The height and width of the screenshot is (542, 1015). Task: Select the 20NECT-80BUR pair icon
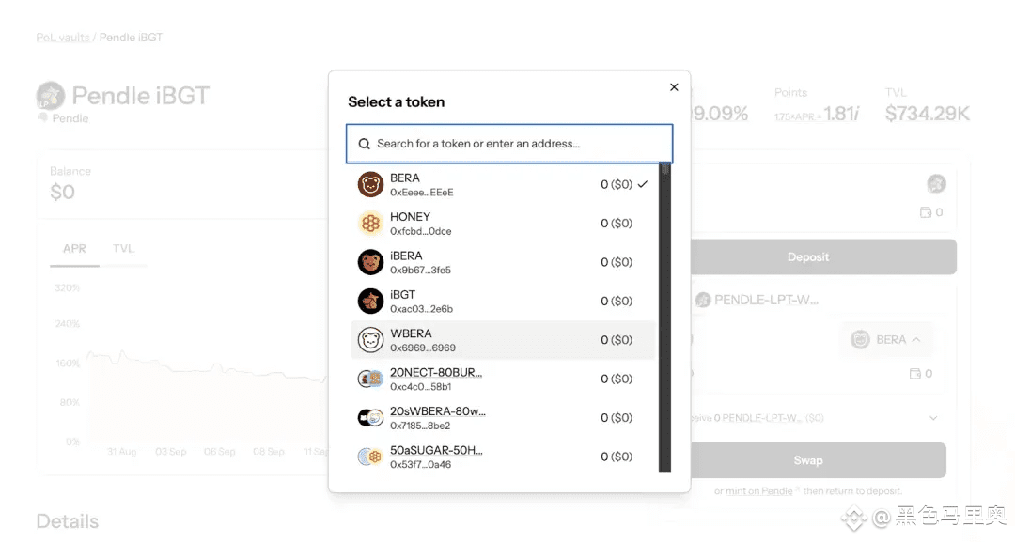tap(370, 379)
